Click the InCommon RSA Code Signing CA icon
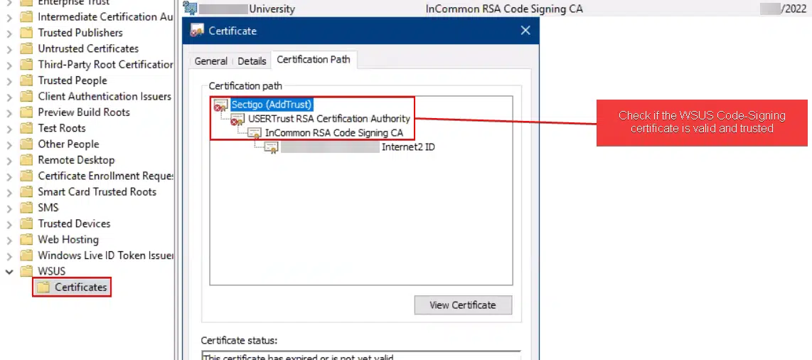The image size is (812, 360). [x=255, y=133]
